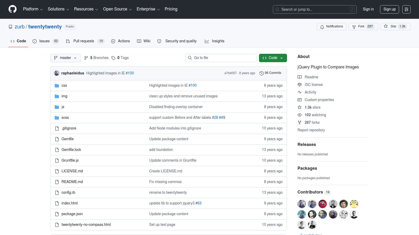Image resolution: width=419 pixels, height=235 pixels.
Task: Open the Wiki tab
Action: coord(144,41)
